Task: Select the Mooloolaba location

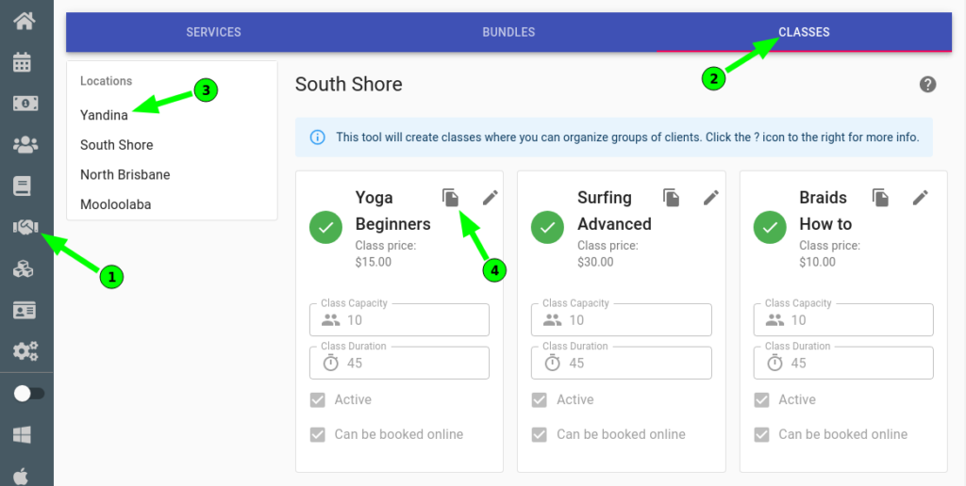Action: [116, 204]
